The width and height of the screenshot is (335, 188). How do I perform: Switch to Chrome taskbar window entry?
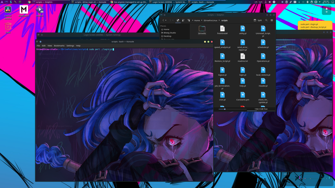point(129,2)
